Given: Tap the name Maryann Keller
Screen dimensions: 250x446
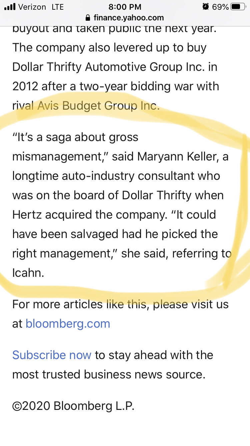Looking at the screenshot, I should tap(177, 156).
